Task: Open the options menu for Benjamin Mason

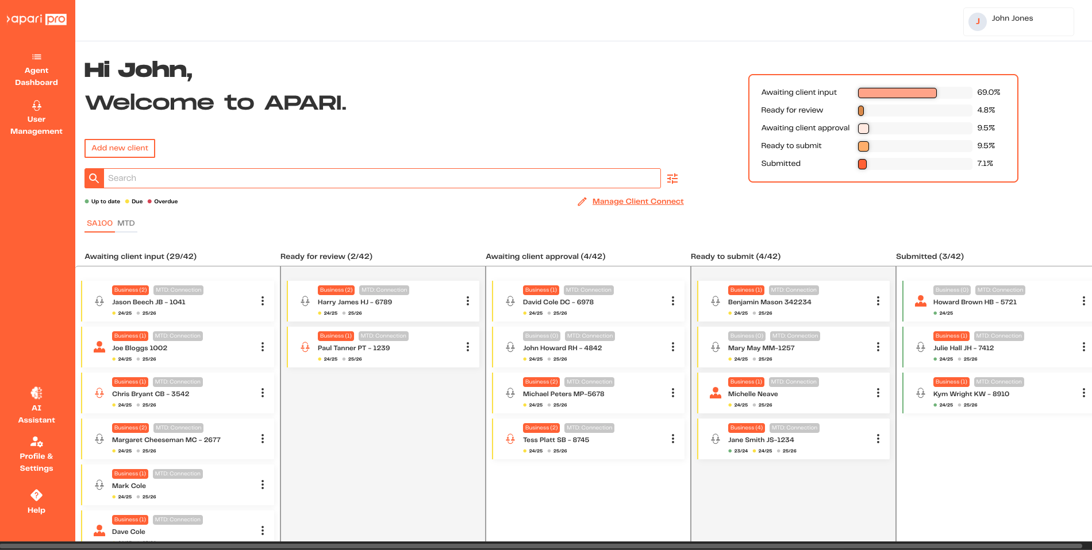Action: [x=878, y=301]
